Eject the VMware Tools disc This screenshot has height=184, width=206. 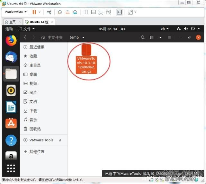[x=60, y=140]
